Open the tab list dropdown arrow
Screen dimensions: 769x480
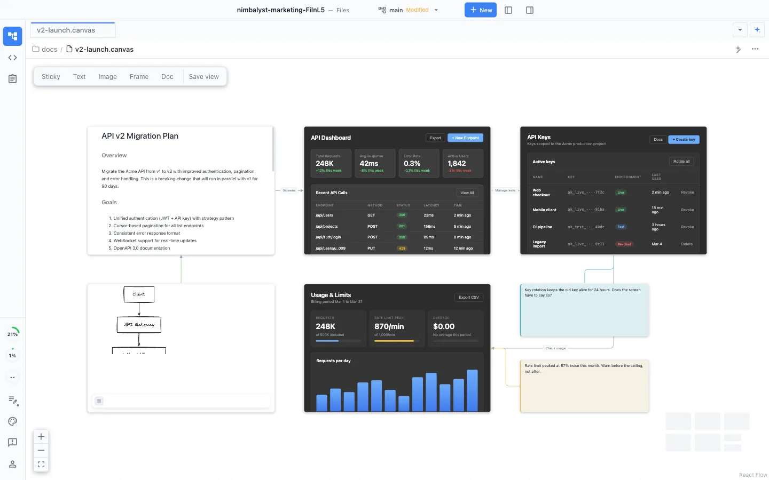coord(740,30)
